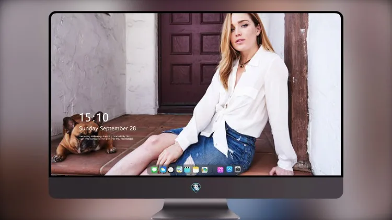The height and width of the screenshot is (220, 392).
Task: Open the gray Camera app in dock
Action: click(238, 169)
